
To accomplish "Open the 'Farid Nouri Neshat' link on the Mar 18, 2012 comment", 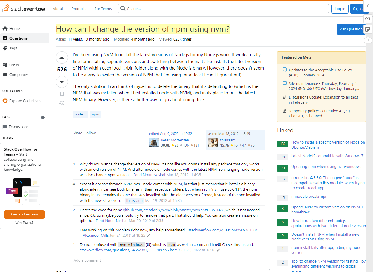I will point(149,175).
